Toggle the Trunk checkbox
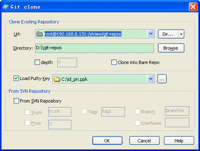Viewport: 200px width, 151px height. pos(27,112)
